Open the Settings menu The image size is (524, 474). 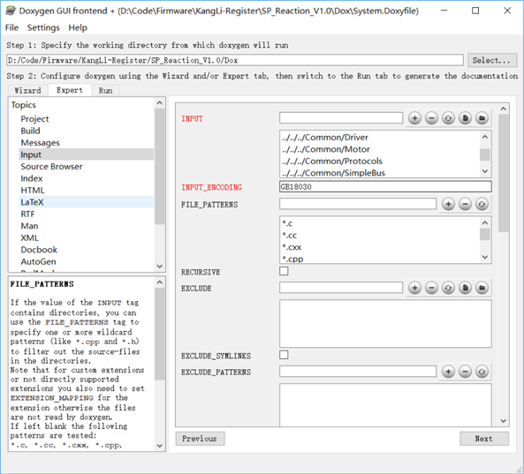tap(43, 27)
